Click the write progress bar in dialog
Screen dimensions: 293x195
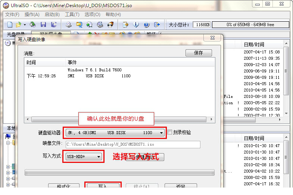coord(119,172)
